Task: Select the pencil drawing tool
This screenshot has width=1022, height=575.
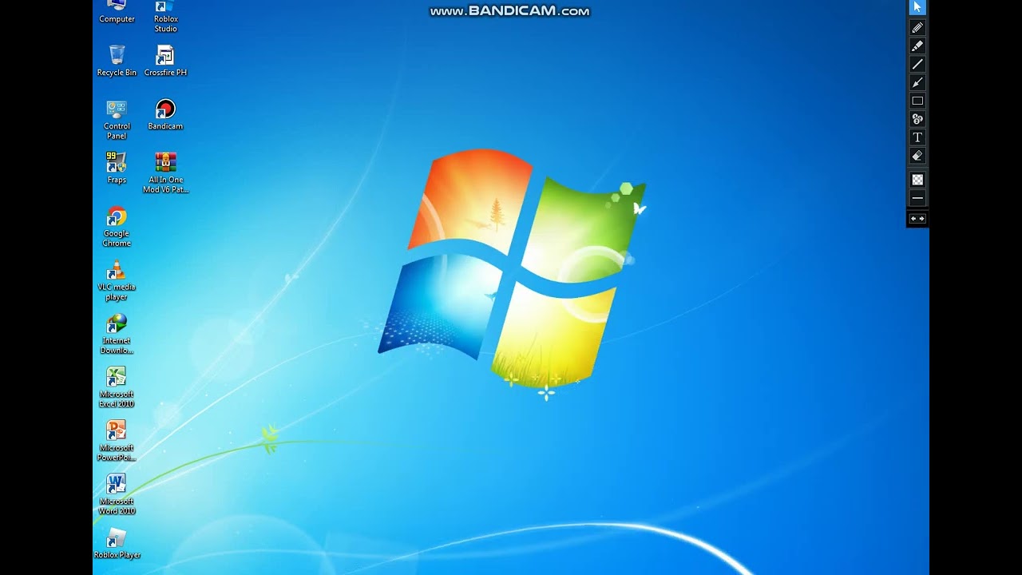Action: [x=917, y=27]
